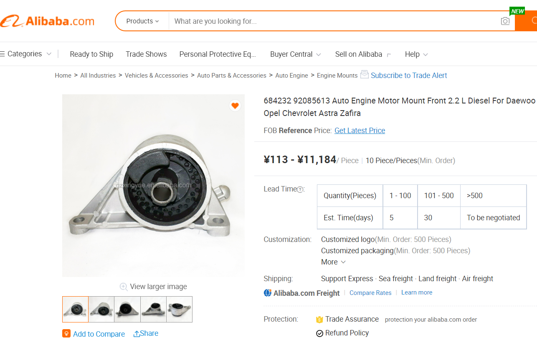The width and height of the screenshot is (537, 340).
Task: Click the Subscribe to Trade Alert envelope icon
Action: (x=365, y=75)
